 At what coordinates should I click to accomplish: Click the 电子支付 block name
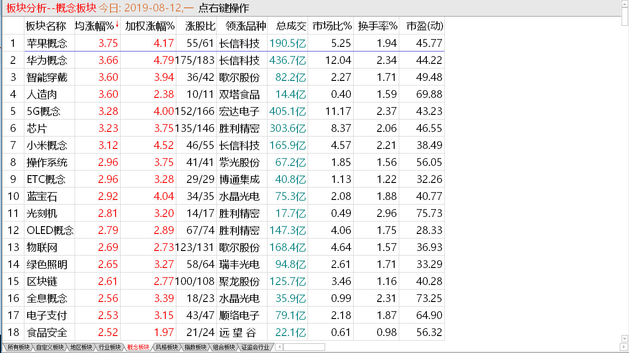(x=47, y=315)
